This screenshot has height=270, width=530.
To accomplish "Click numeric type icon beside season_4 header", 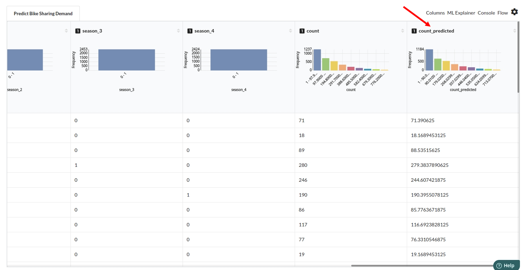I will (x=190, y=31).
